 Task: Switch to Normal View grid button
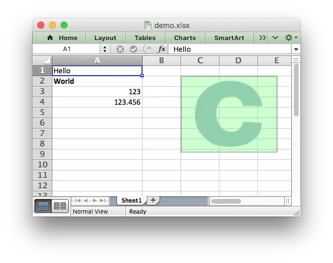click(43, 206)
